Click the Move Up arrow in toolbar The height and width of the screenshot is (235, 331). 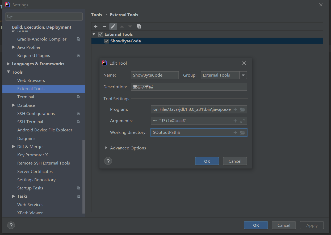[x=122, y=26]
